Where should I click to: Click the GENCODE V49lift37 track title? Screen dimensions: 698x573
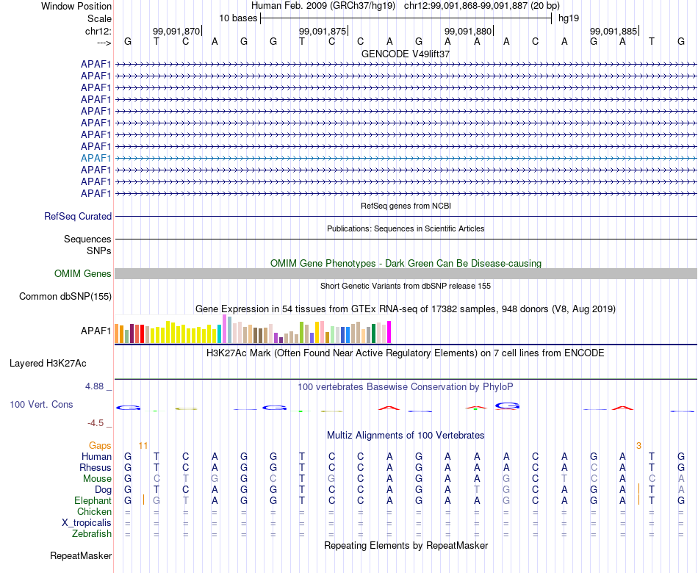click(x=406, y=54)
